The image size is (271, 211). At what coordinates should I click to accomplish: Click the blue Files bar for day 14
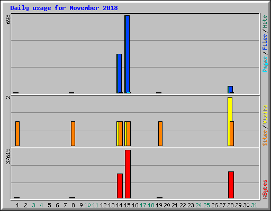120,73
